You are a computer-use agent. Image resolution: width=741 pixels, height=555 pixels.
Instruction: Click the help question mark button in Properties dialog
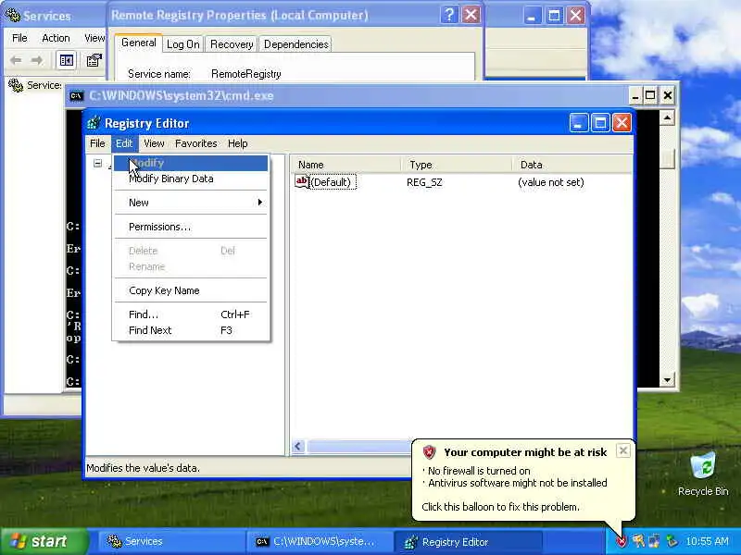click(449, 15)
